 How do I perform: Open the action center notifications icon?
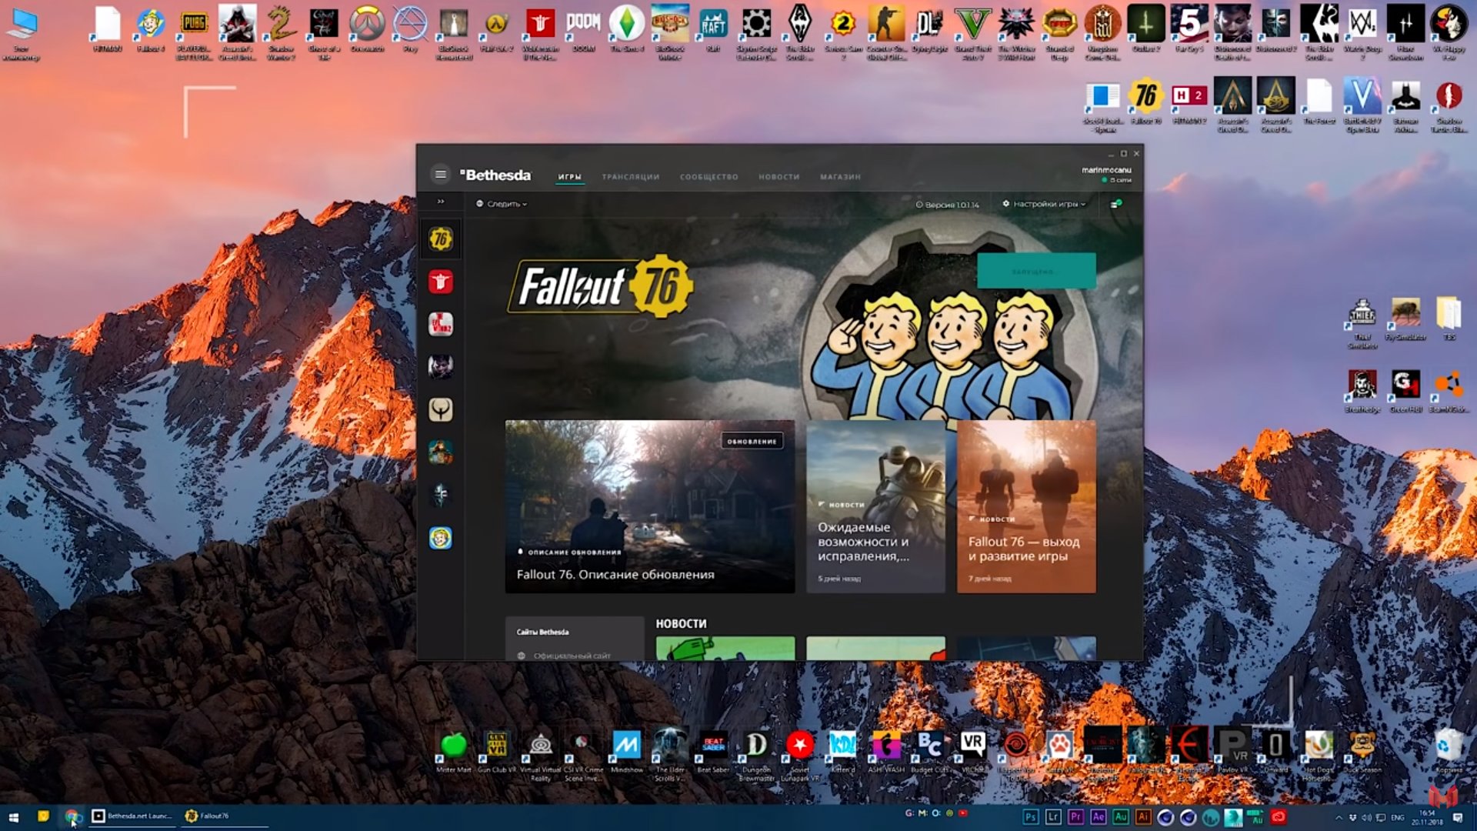[1458, 817]
